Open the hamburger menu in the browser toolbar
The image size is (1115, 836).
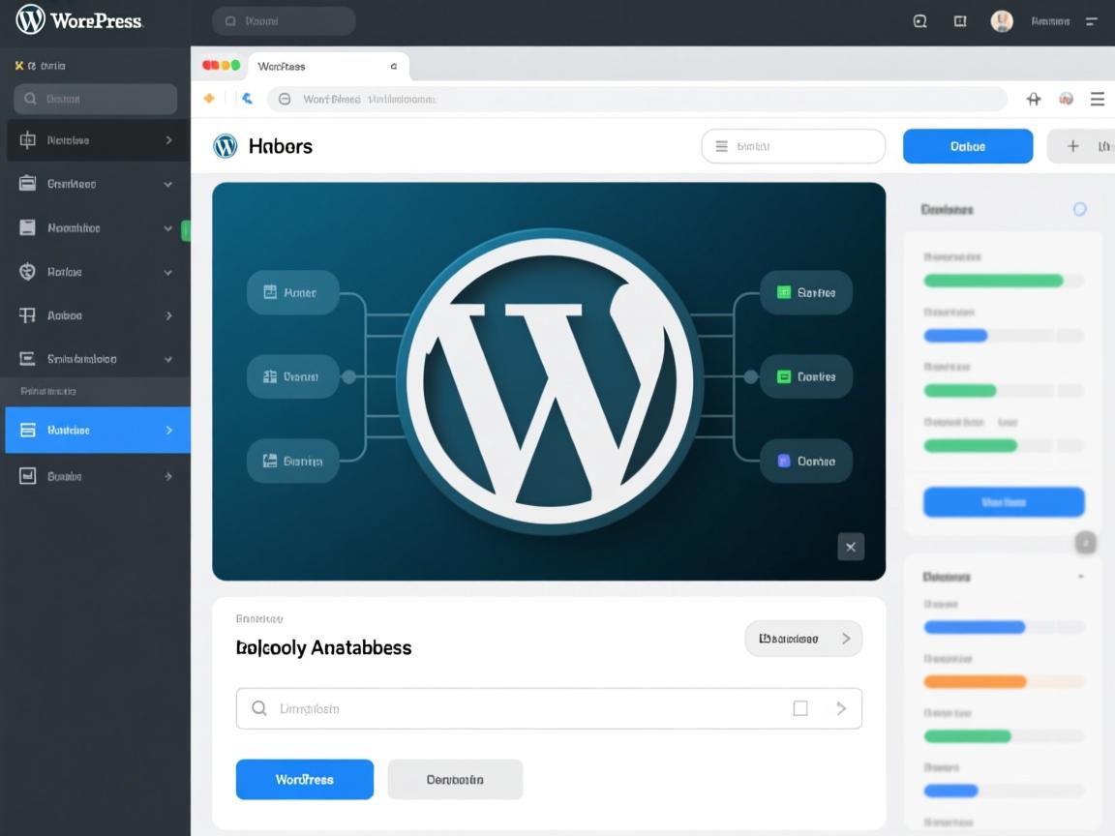pos(1098,99)
